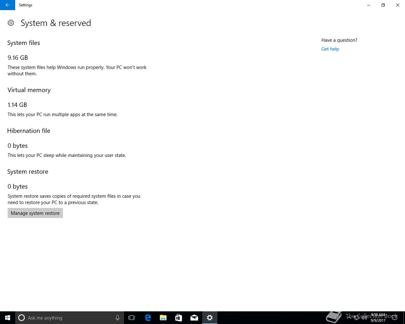Open the clock and date flyout
Screen dimensions: 405x324
[378, 318]
